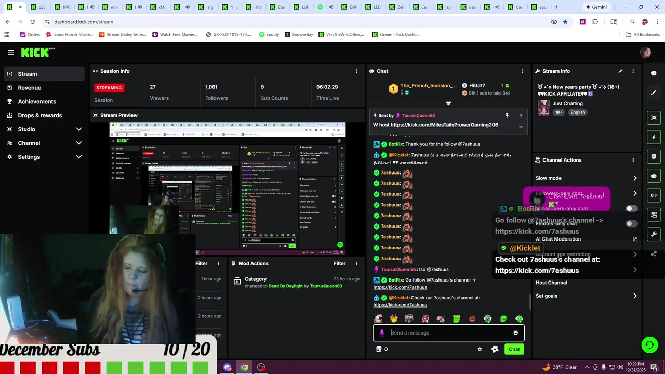Screen dimensions: 665x374
Task: Click the pencil edit icon in right sidebar
Action: pyautogui.click(x=654, y=92)
